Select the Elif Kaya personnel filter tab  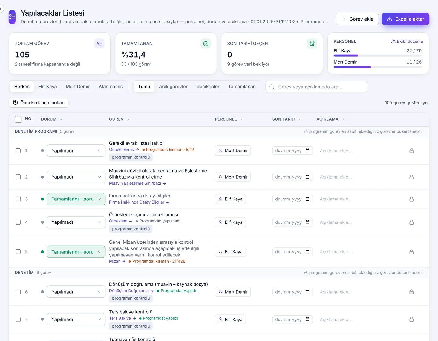pos(48,87)
